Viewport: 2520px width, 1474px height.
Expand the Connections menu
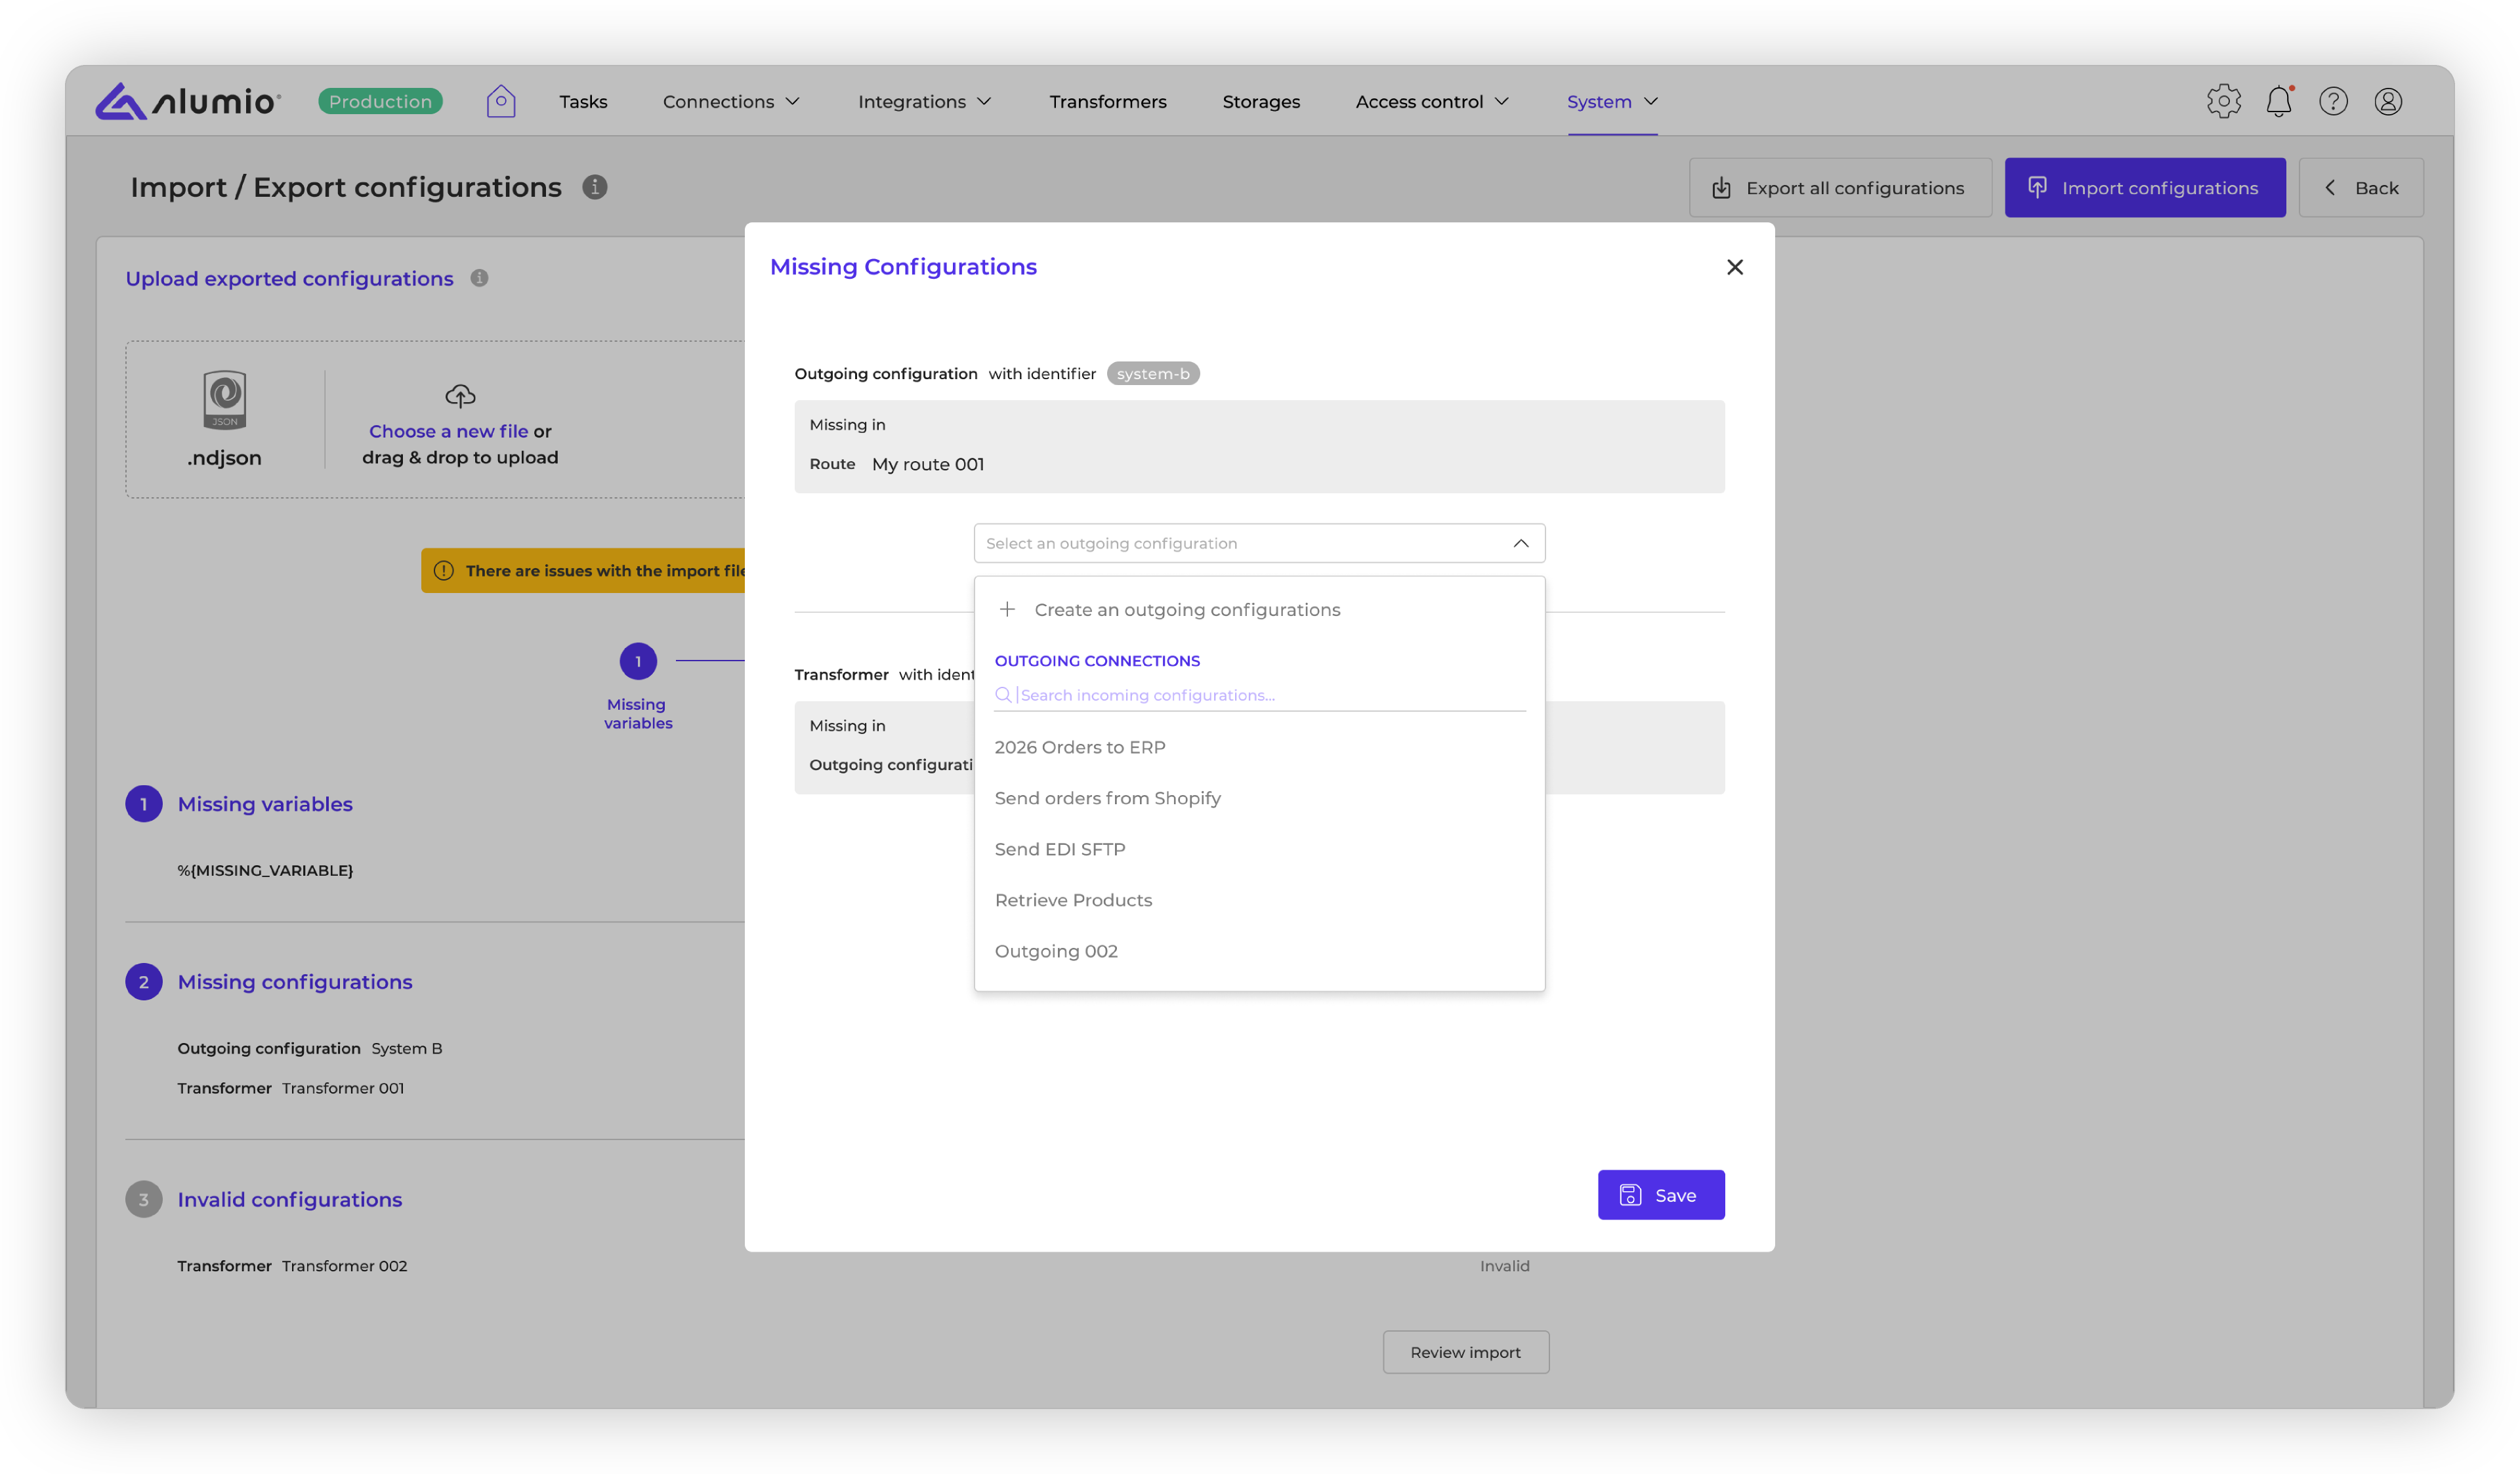point(731,102)
